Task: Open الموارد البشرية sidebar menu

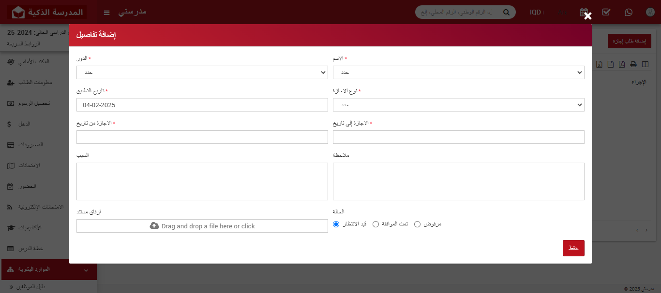Action: click(48, 269)
